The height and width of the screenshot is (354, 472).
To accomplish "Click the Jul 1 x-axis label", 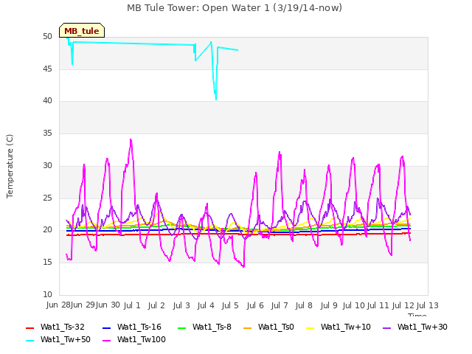I will click(132, 305).
